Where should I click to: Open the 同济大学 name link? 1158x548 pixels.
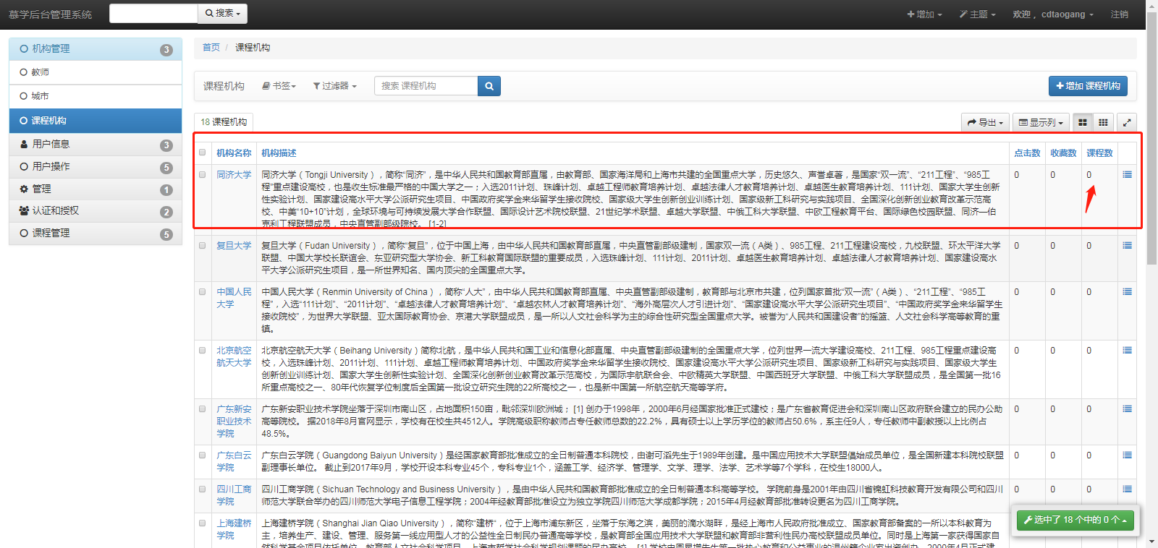[x=234, y=175]
